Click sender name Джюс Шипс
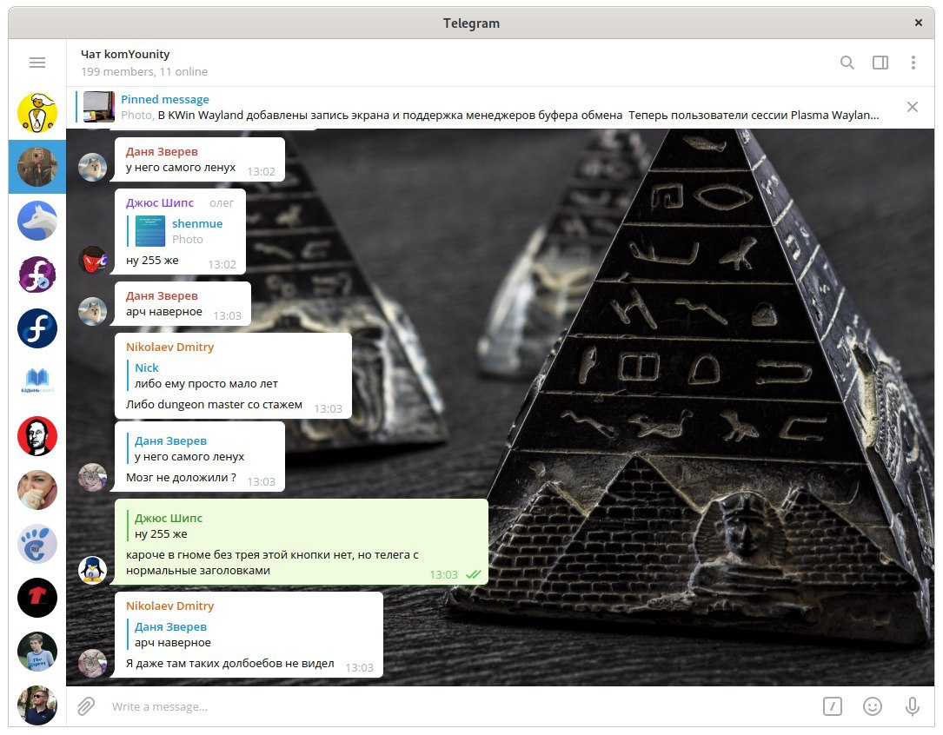Image resolution: width=943 pixels, height=735 pixels. click(159, 202)
